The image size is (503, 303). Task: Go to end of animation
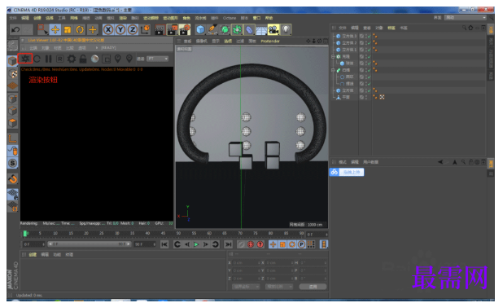coord(228,244)
